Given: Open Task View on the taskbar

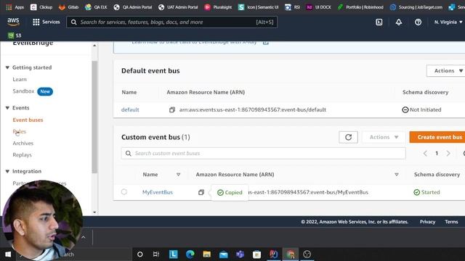Looking at the screenshot, I should coord(156,254).
